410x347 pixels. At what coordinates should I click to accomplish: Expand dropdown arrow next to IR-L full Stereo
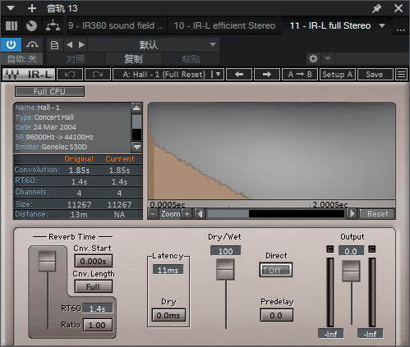pos(382,25)
